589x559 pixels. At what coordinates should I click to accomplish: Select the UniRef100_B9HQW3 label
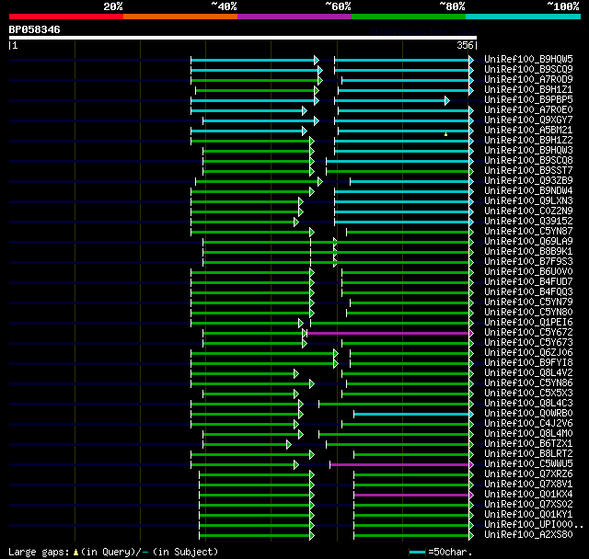pos(528,151)
